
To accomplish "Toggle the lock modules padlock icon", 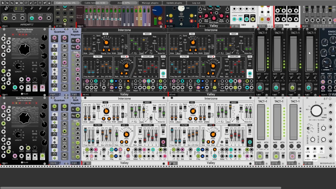I will click(x=49, y=3).
